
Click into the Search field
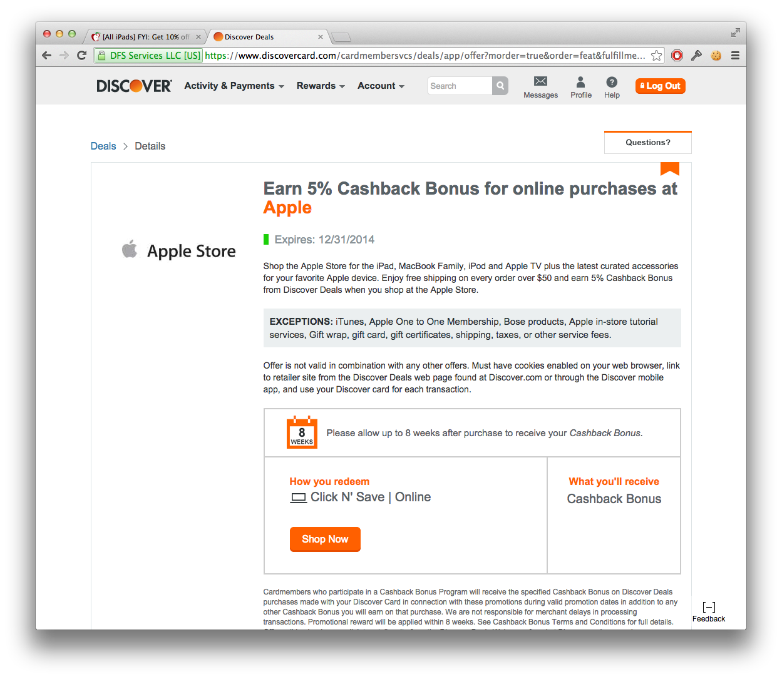[460, 86]
